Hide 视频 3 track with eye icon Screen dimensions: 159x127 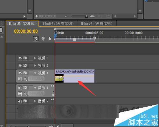20,58
